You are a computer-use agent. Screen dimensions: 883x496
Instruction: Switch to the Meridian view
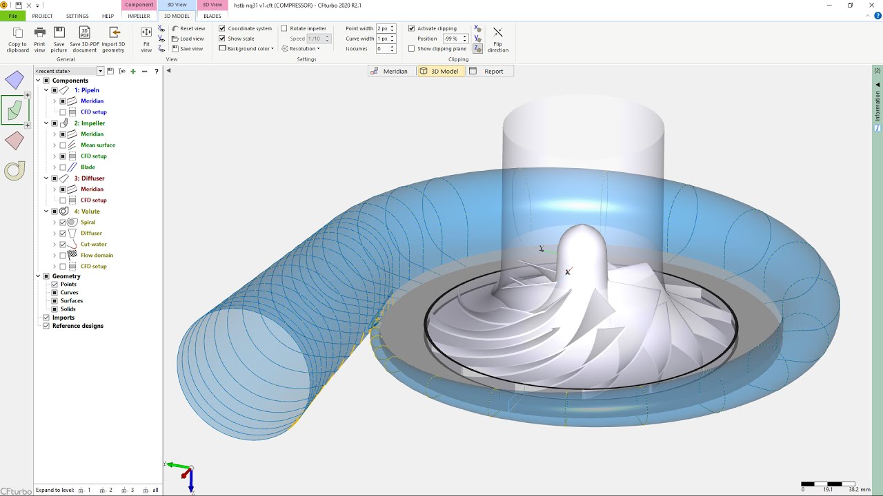[x=392, y=71]
